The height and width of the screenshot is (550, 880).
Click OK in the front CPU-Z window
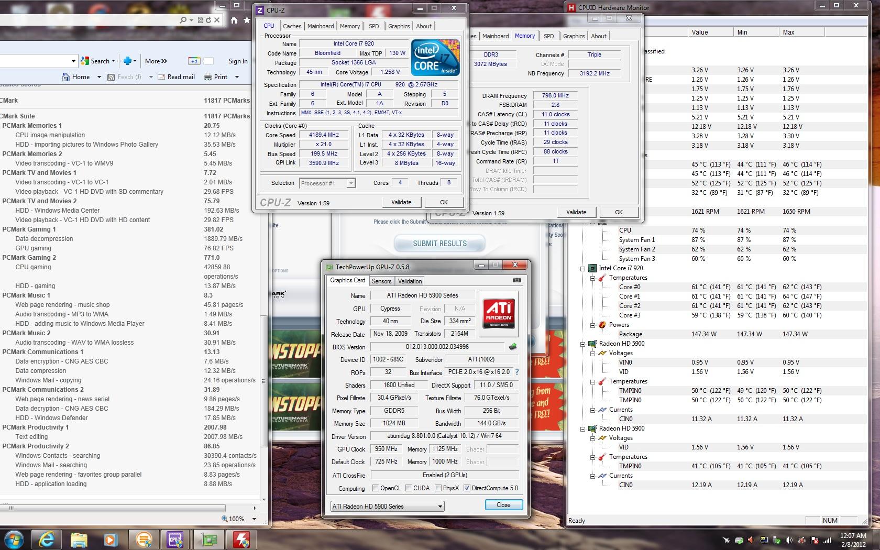(x=444, y=202)
